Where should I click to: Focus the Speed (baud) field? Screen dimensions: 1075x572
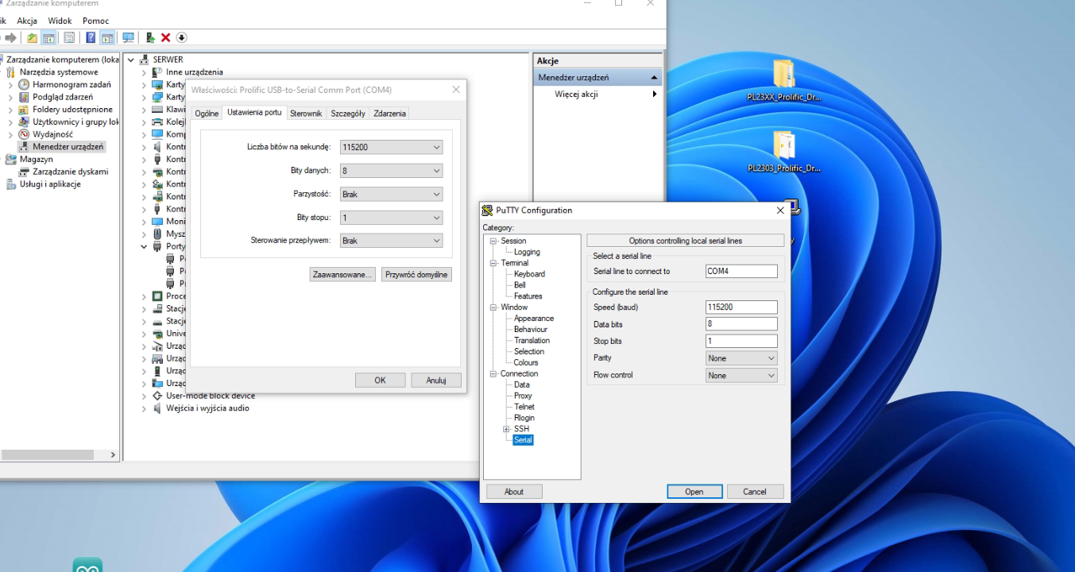741,307
